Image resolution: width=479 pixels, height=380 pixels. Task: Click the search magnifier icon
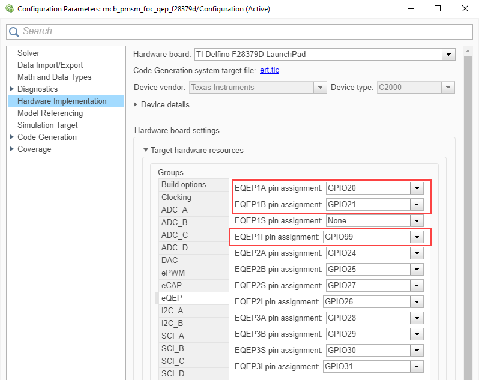coord(14,32)
